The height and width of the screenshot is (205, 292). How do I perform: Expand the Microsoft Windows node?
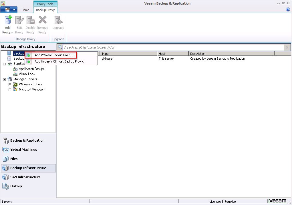pos(10,90)
